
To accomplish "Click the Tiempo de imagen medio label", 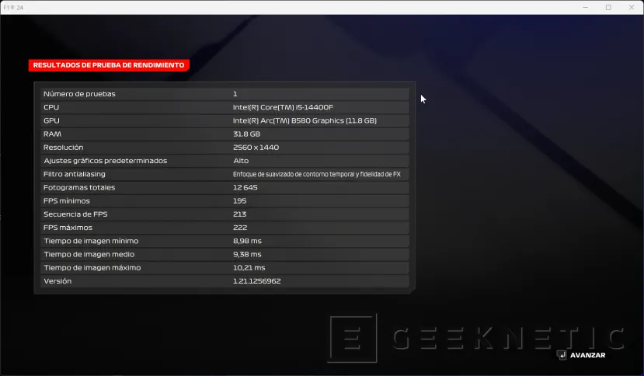I will (89, 254).
